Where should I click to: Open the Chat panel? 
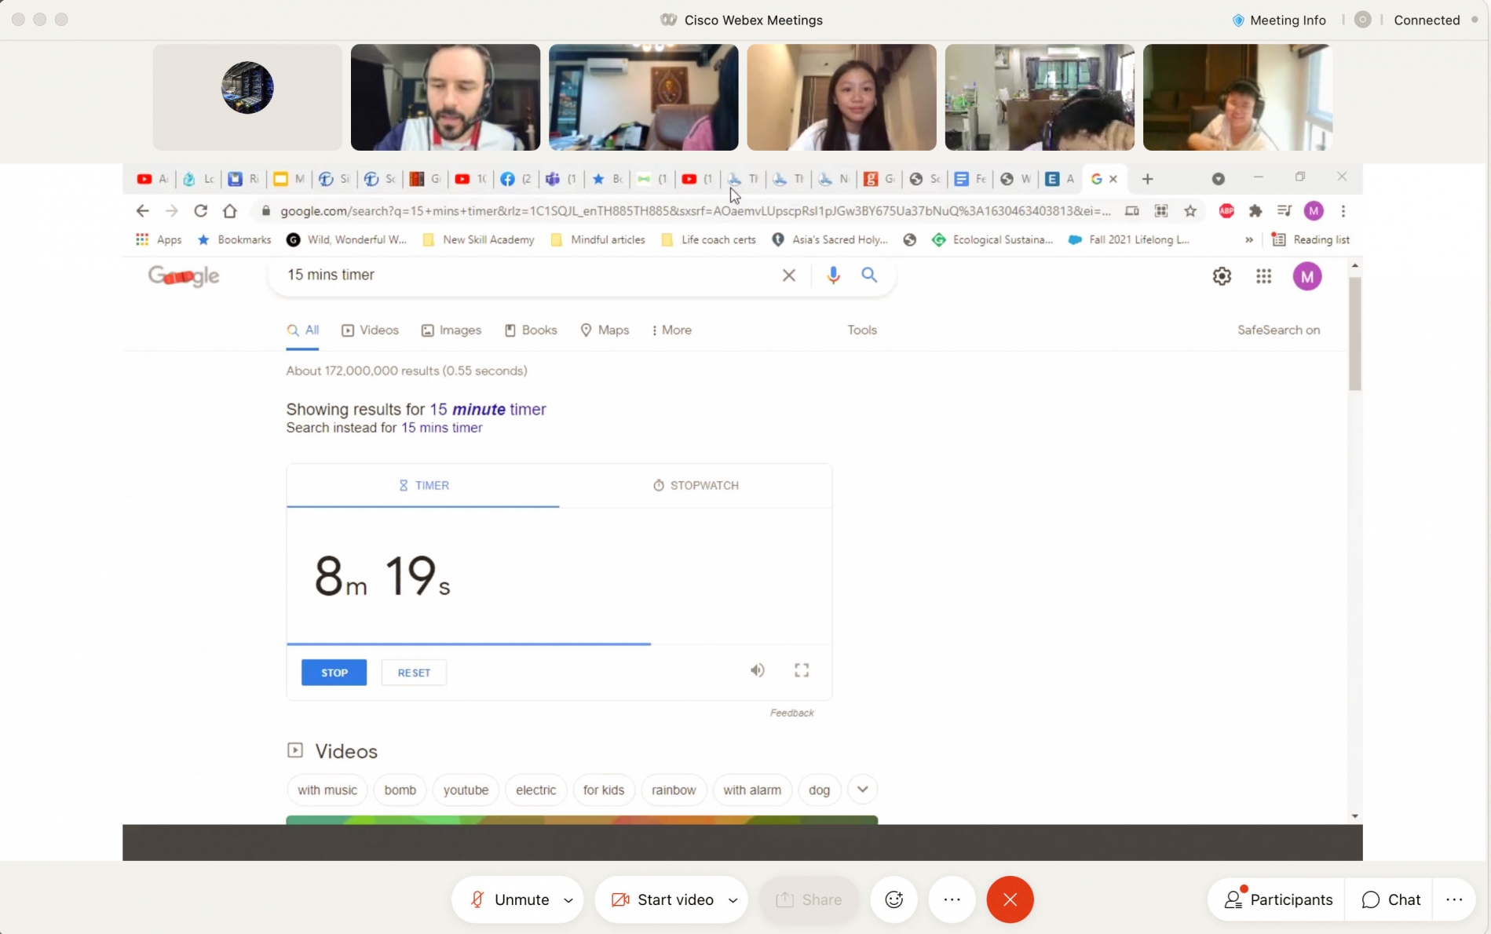(1391, 899)
